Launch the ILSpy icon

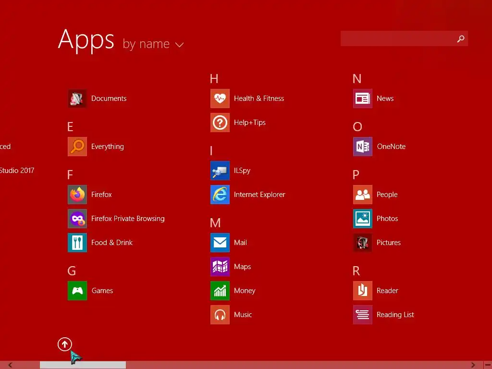click(x=220, y=171)
